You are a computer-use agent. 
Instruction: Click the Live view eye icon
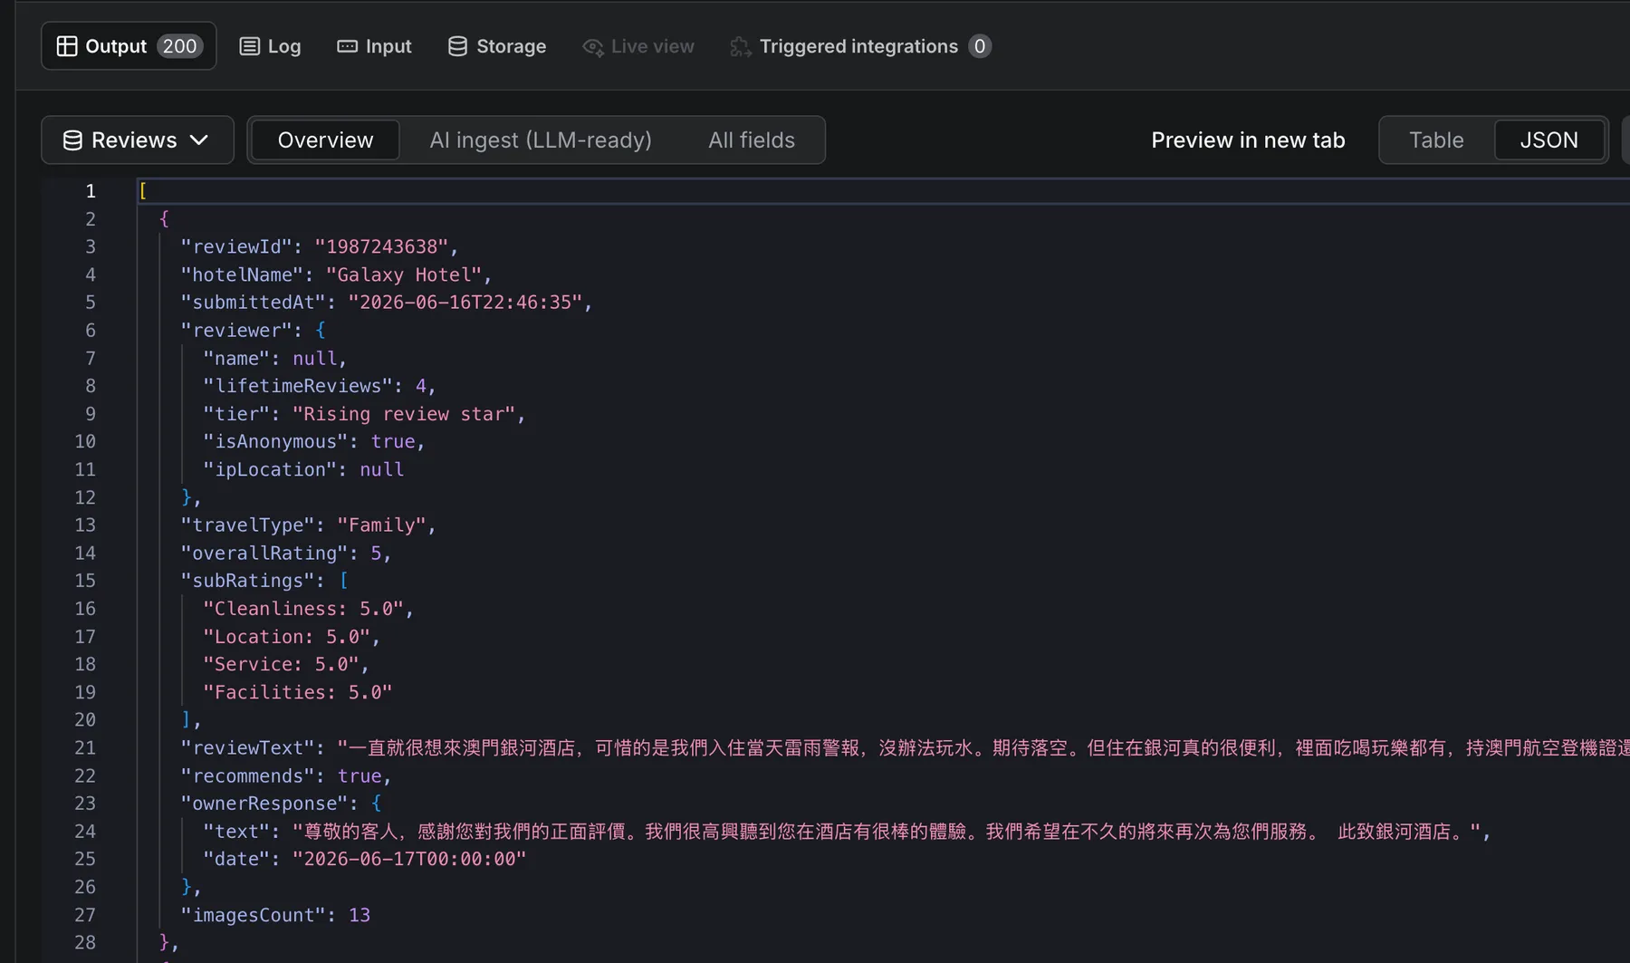coord(593,47)
